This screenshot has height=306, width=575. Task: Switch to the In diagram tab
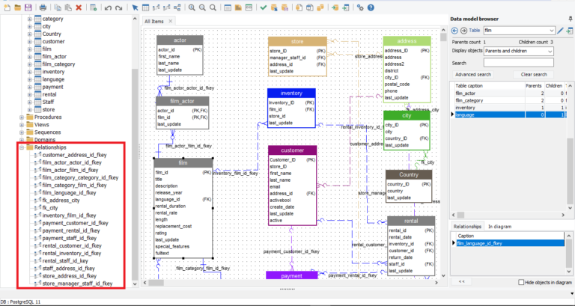click(x=499, y=225)
